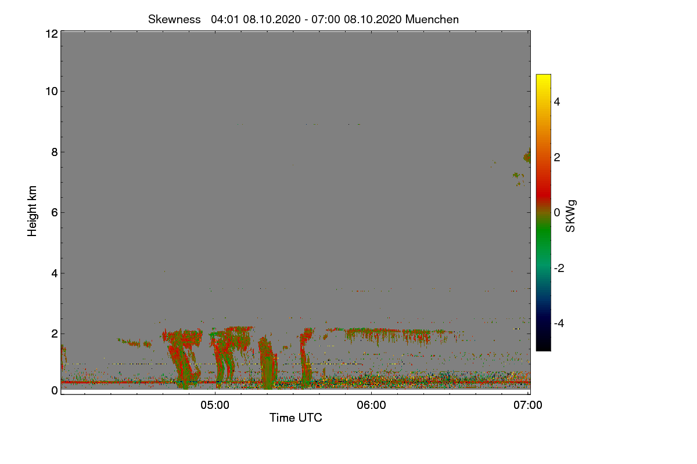Click the "Time UTC" x-axis label
The height and width of the screenshot is (464, 697).
296,418
